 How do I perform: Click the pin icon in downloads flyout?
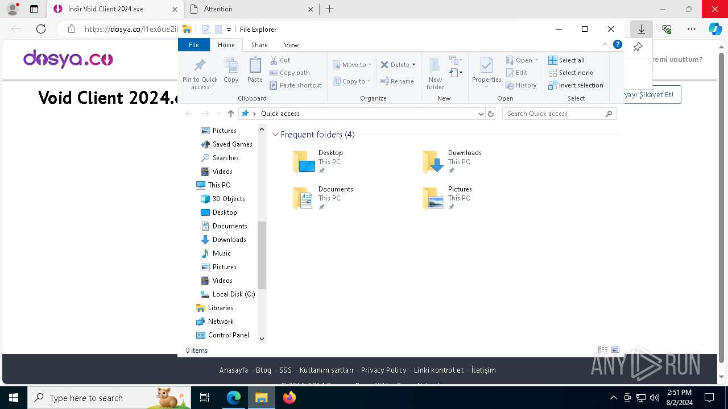638,47
